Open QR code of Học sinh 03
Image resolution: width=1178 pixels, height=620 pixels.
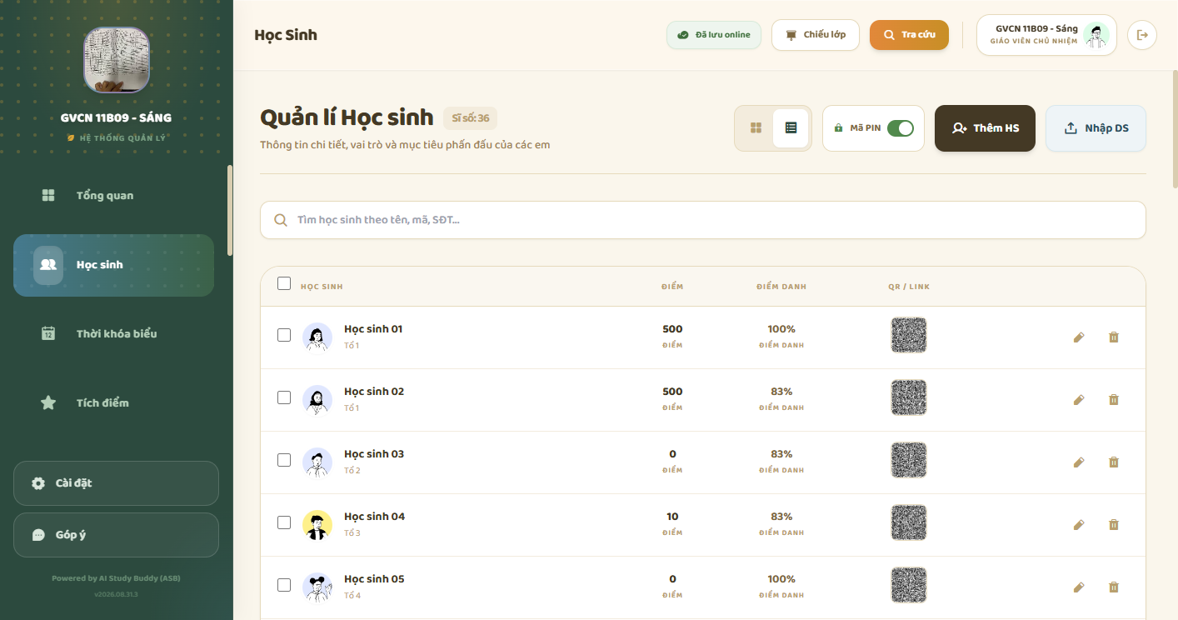[909, 460]
